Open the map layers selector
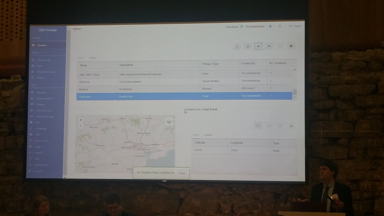Screen dimensions: 384x216 pyautogui.click(x=169, y=122)
